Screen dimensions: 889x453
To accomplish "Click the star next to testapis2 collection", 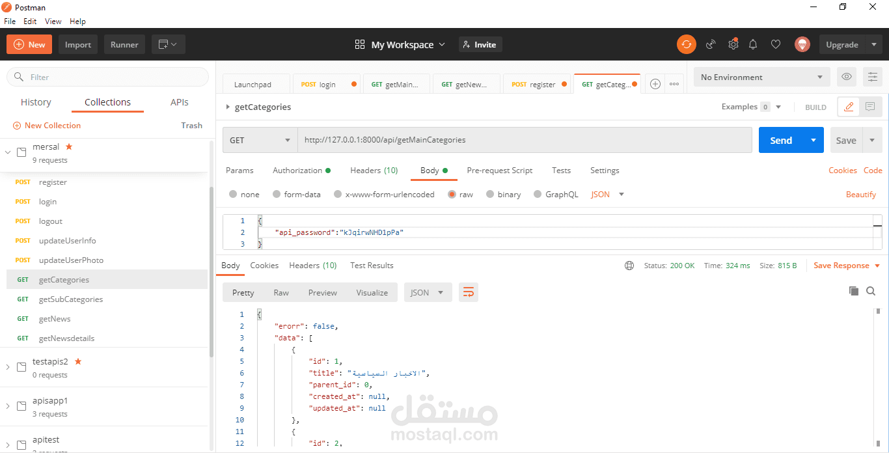I will click(x=78, y=361).
